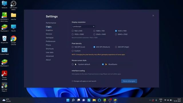The width and height of the screenshot is (183, 103).
Task: Open taskbar Search magnifier
Action: click(73, 100)
